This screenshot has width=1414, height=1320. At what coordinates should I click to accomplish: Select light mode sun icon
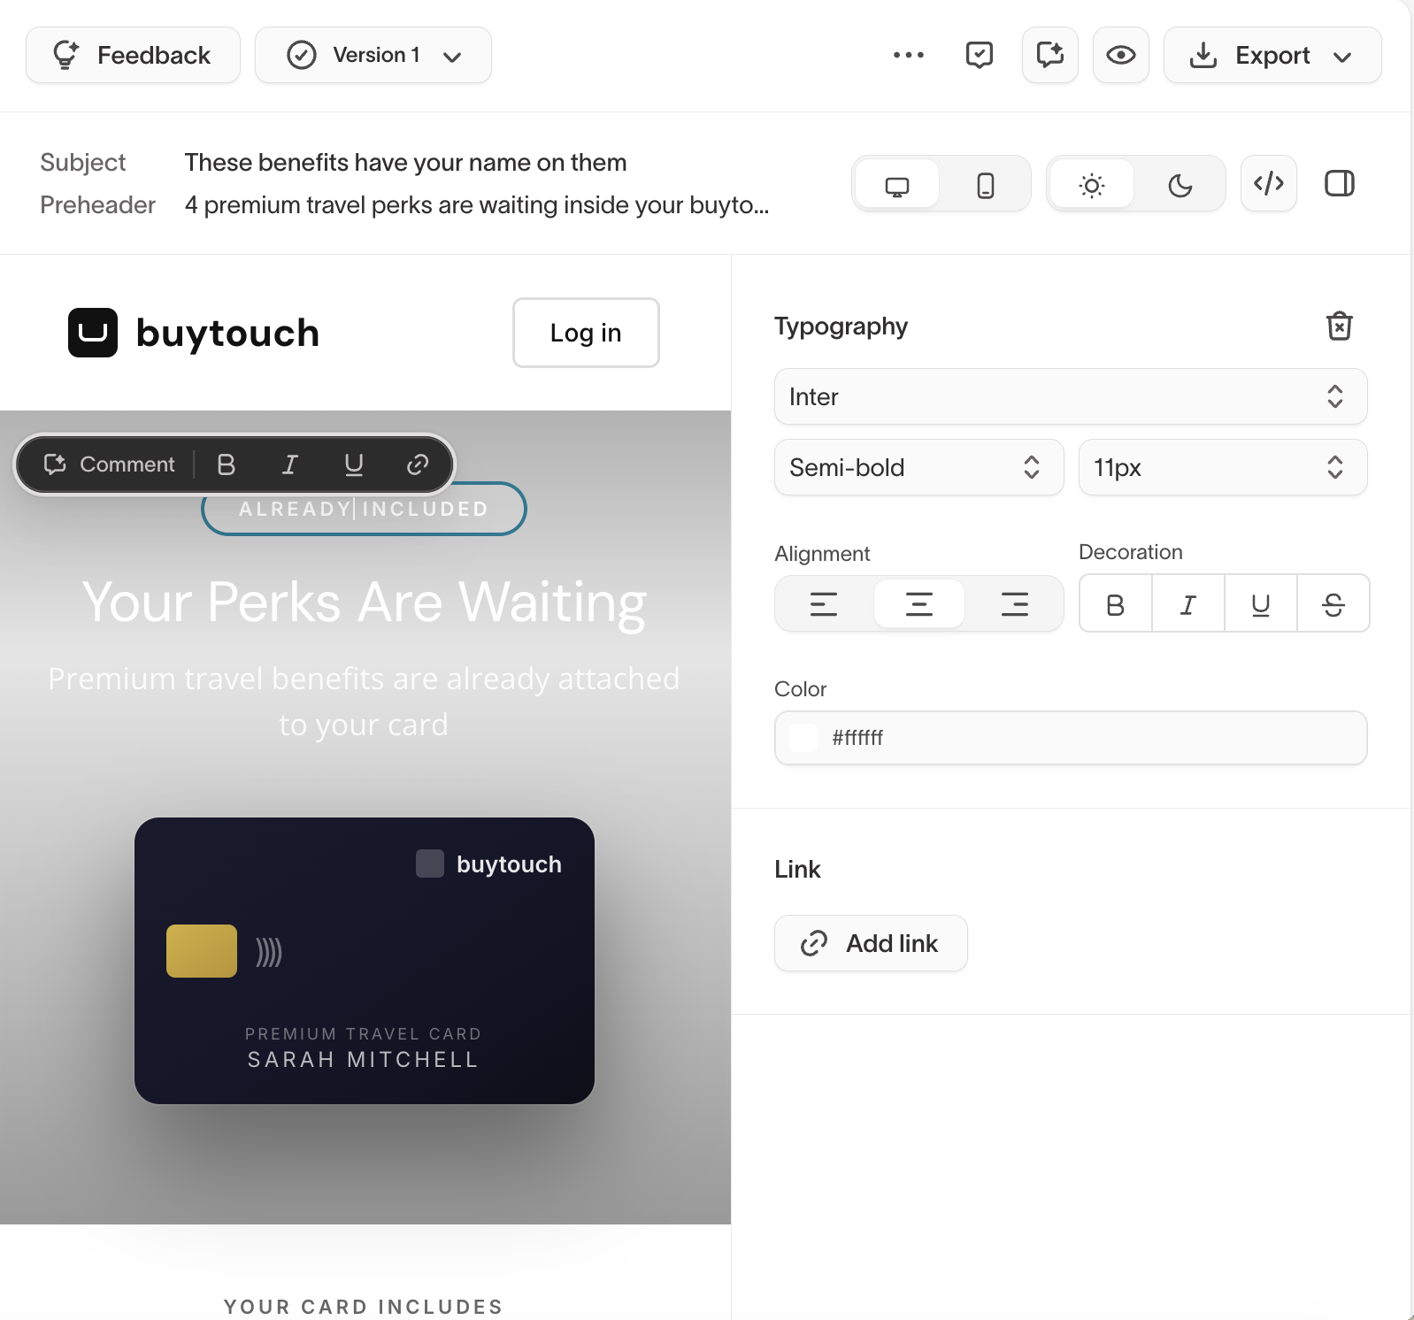[x=1092, y=184]
